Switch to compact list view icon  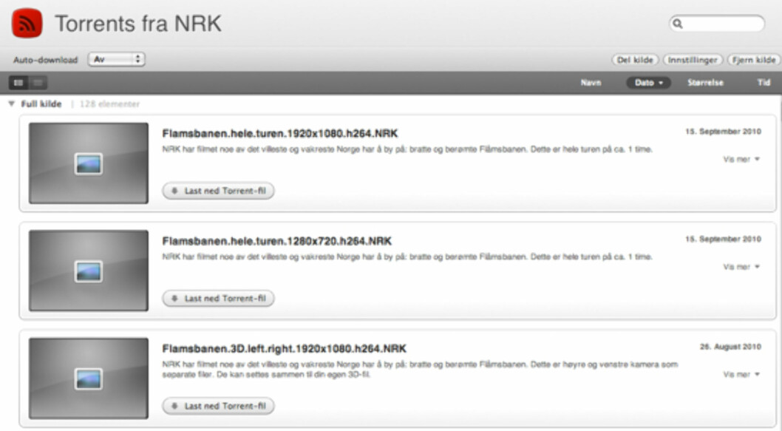click(38, 83)
